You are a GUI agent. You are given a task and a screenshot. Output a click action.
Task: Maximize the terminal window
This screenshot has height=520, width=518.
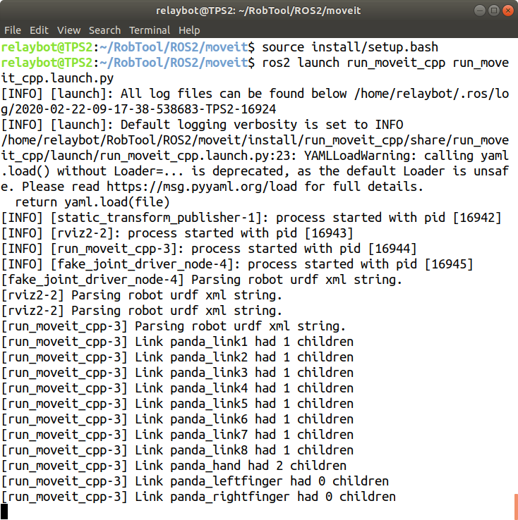pos(494,11)
